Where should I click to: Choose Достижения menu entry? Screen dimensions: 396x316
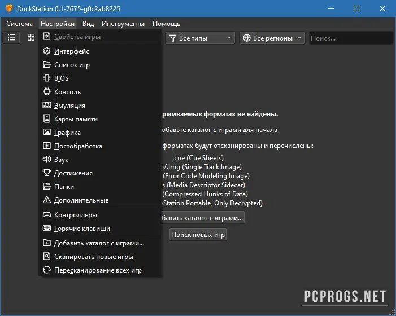[101, 173]
